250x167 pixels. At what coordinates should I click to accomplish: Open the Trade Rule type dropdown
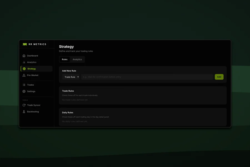[71, 77]
